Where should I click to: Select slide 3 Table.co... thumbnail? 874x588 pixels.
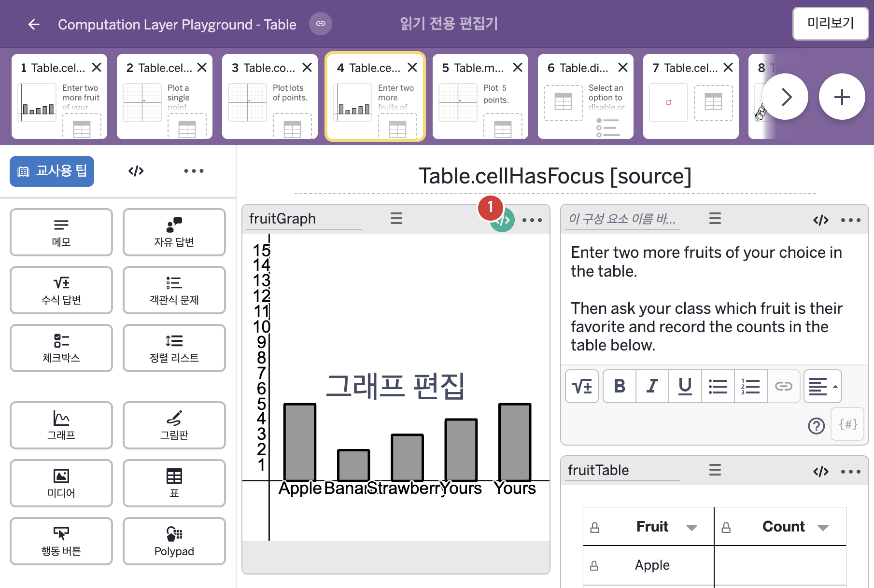pyautogui.click(x=270, y=97)
